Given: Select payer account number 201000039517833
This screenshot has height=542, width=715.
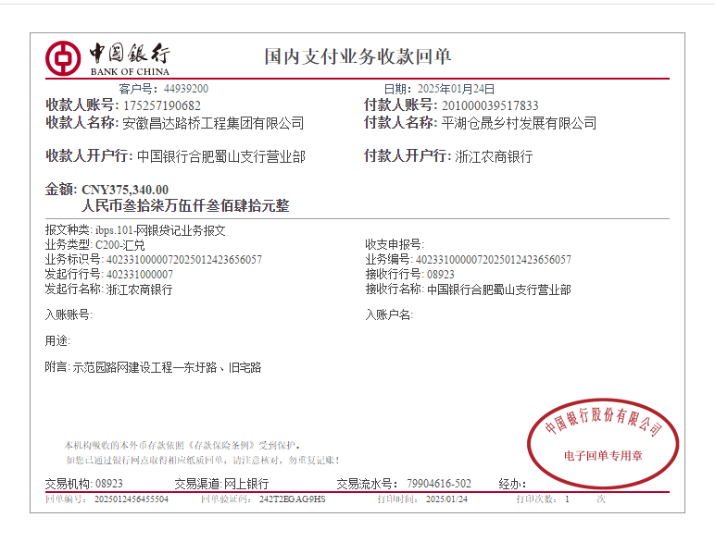Looking at the screenshot, I should click(489, 105).
